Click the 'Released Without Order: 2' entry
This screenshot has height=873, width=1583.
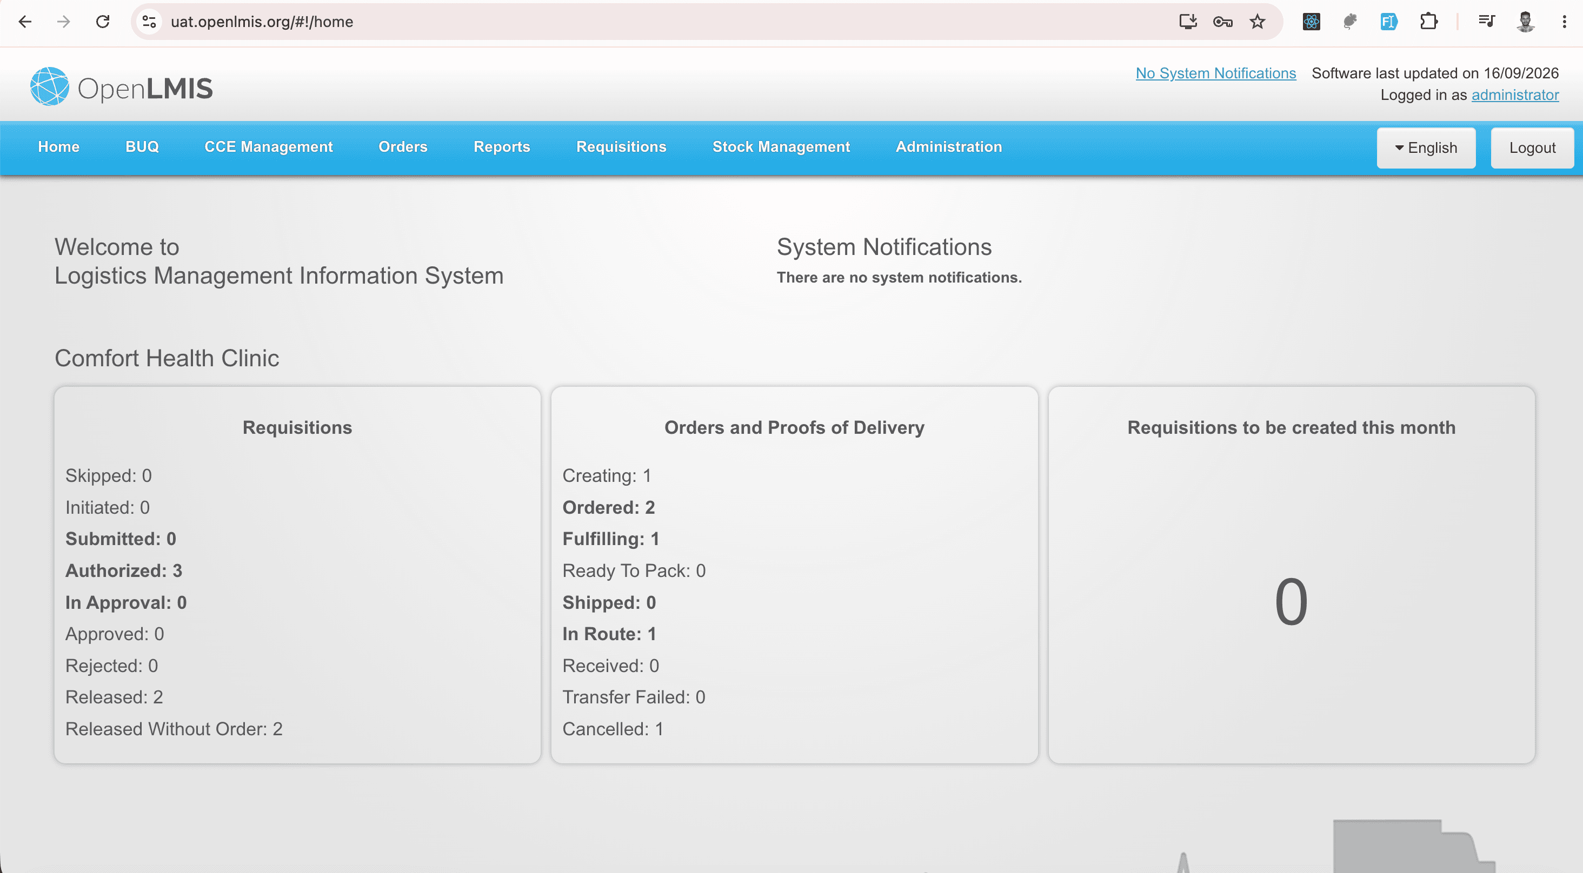pos(174,729)
